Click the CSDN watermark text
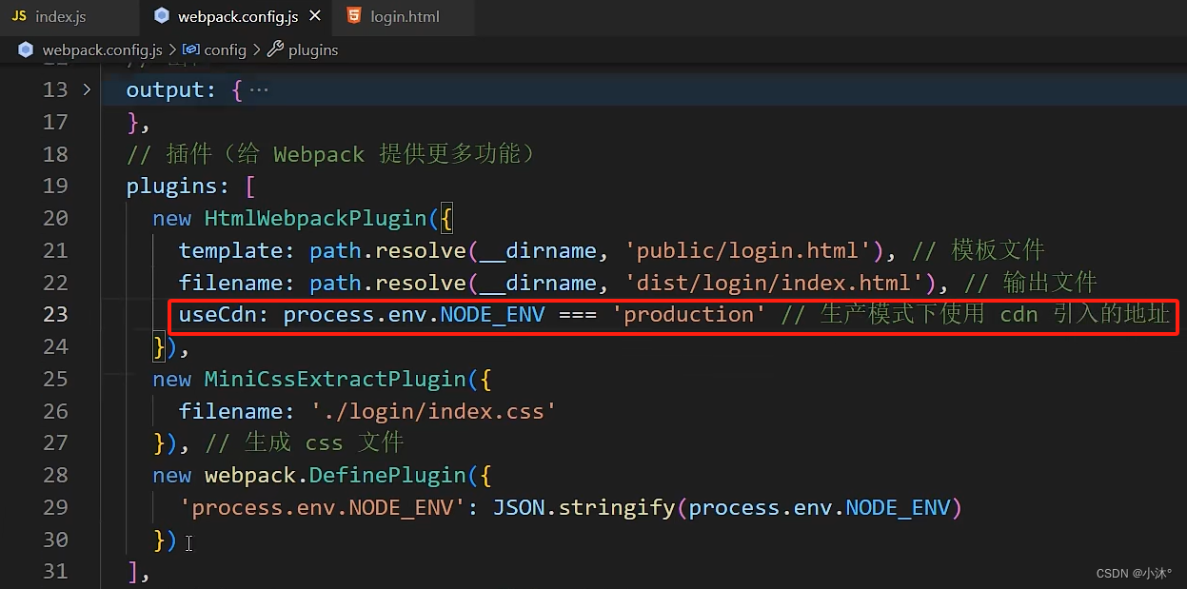1187x589 pixels. click(1133, 573)
